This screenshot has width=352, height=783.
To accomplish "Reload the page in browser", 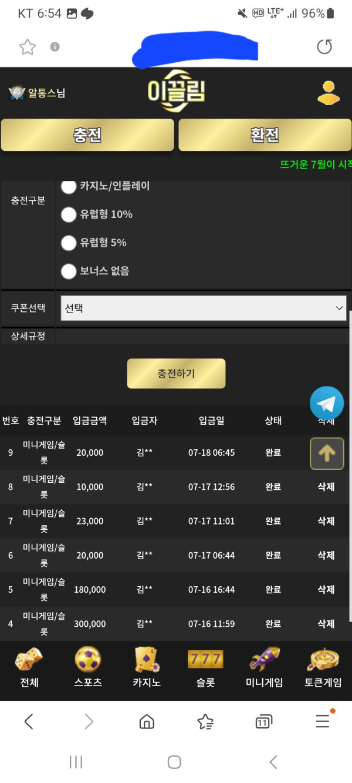I will 324,47.
